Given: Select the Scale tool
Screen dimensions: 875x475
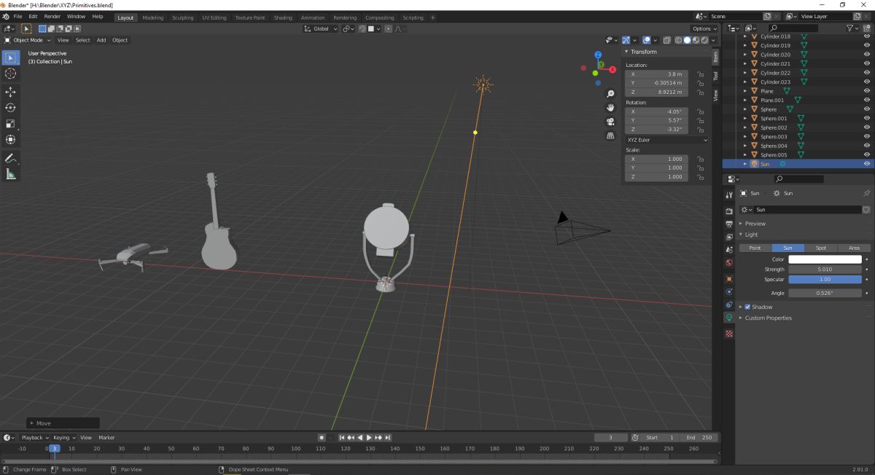Looking at the screenshot, I should [11, 124].
